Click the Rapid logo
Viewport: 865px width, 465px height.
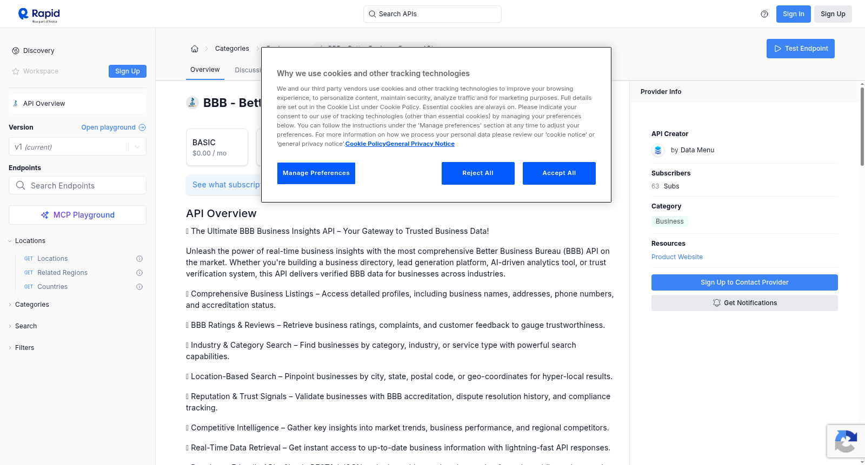[39, 15]
